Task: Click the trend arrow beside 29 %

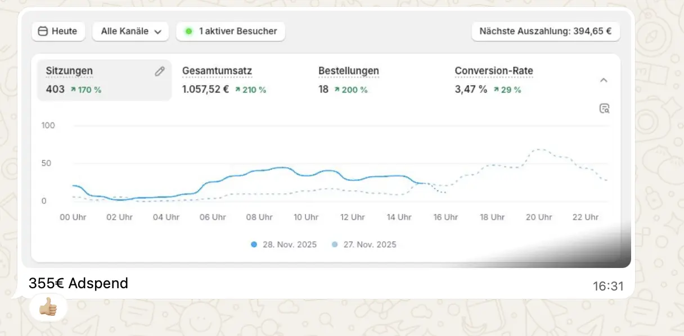Action: [x=497, y=89]
